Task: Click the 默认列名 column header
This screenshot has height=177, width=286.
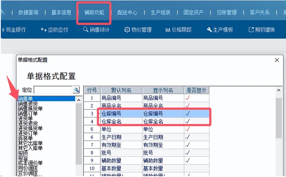Action: (121, 90)
